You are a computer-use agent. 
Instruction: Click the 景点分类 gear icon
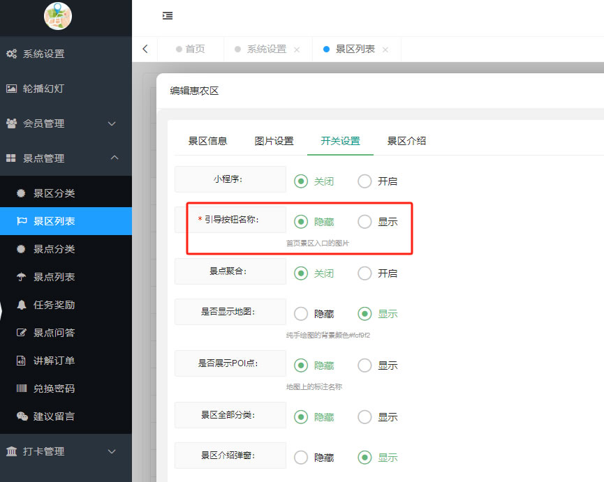tap(21, 249)
